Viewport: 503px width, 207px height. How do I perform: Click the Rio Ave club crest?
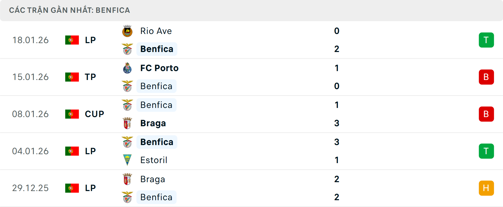click(x=127, y=31)
